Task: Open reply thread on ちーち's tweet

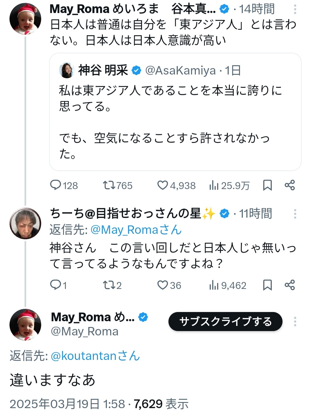Action: 55,285
